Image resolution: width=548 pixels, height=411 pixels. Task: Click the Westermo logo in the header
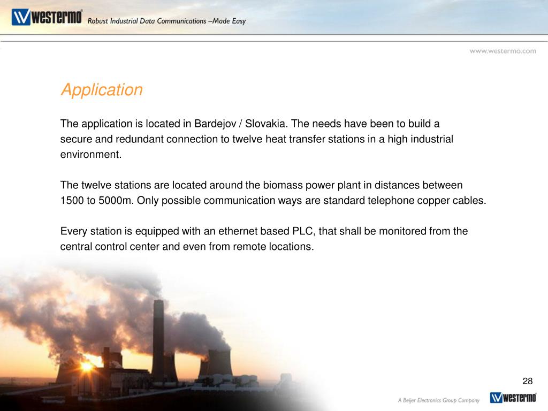(x=47, y=17)
